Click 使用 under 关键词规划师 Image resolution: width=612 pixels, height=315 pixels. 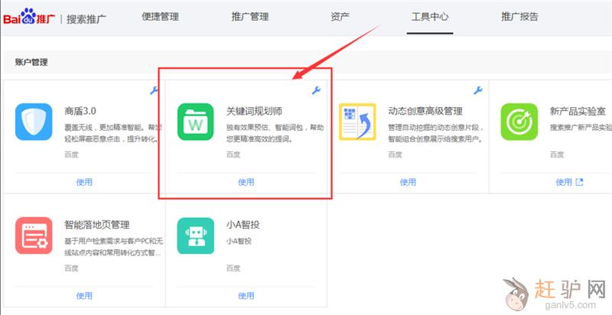[246, 182]
